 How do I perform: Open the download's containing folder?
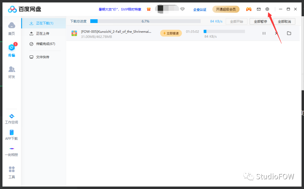point(289,33)
